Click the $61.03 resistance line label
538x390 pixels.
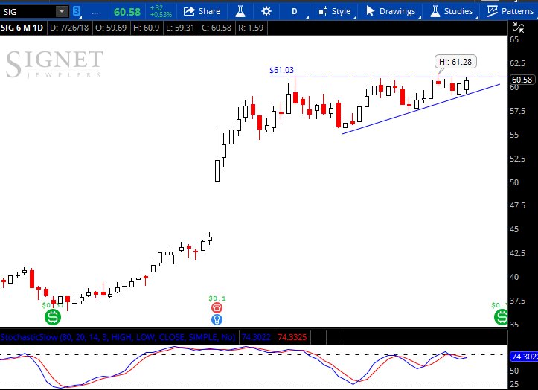click(x=281, y=70)
